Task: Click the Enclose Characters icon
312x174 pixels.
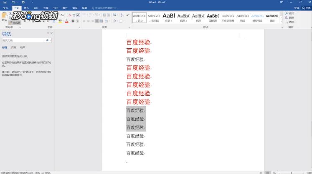Action: (77, 21)
